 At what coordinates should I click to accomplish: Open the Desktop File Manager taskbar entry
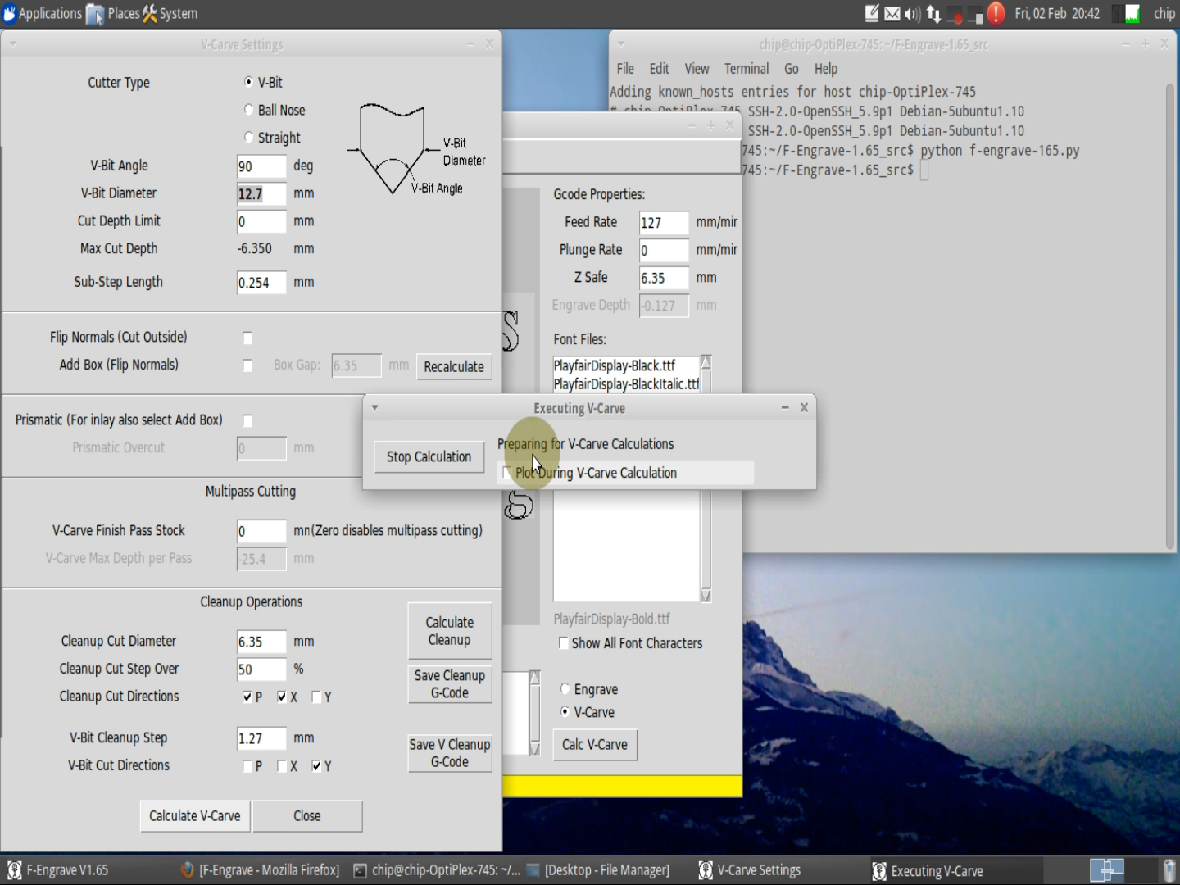pos(606,869)
